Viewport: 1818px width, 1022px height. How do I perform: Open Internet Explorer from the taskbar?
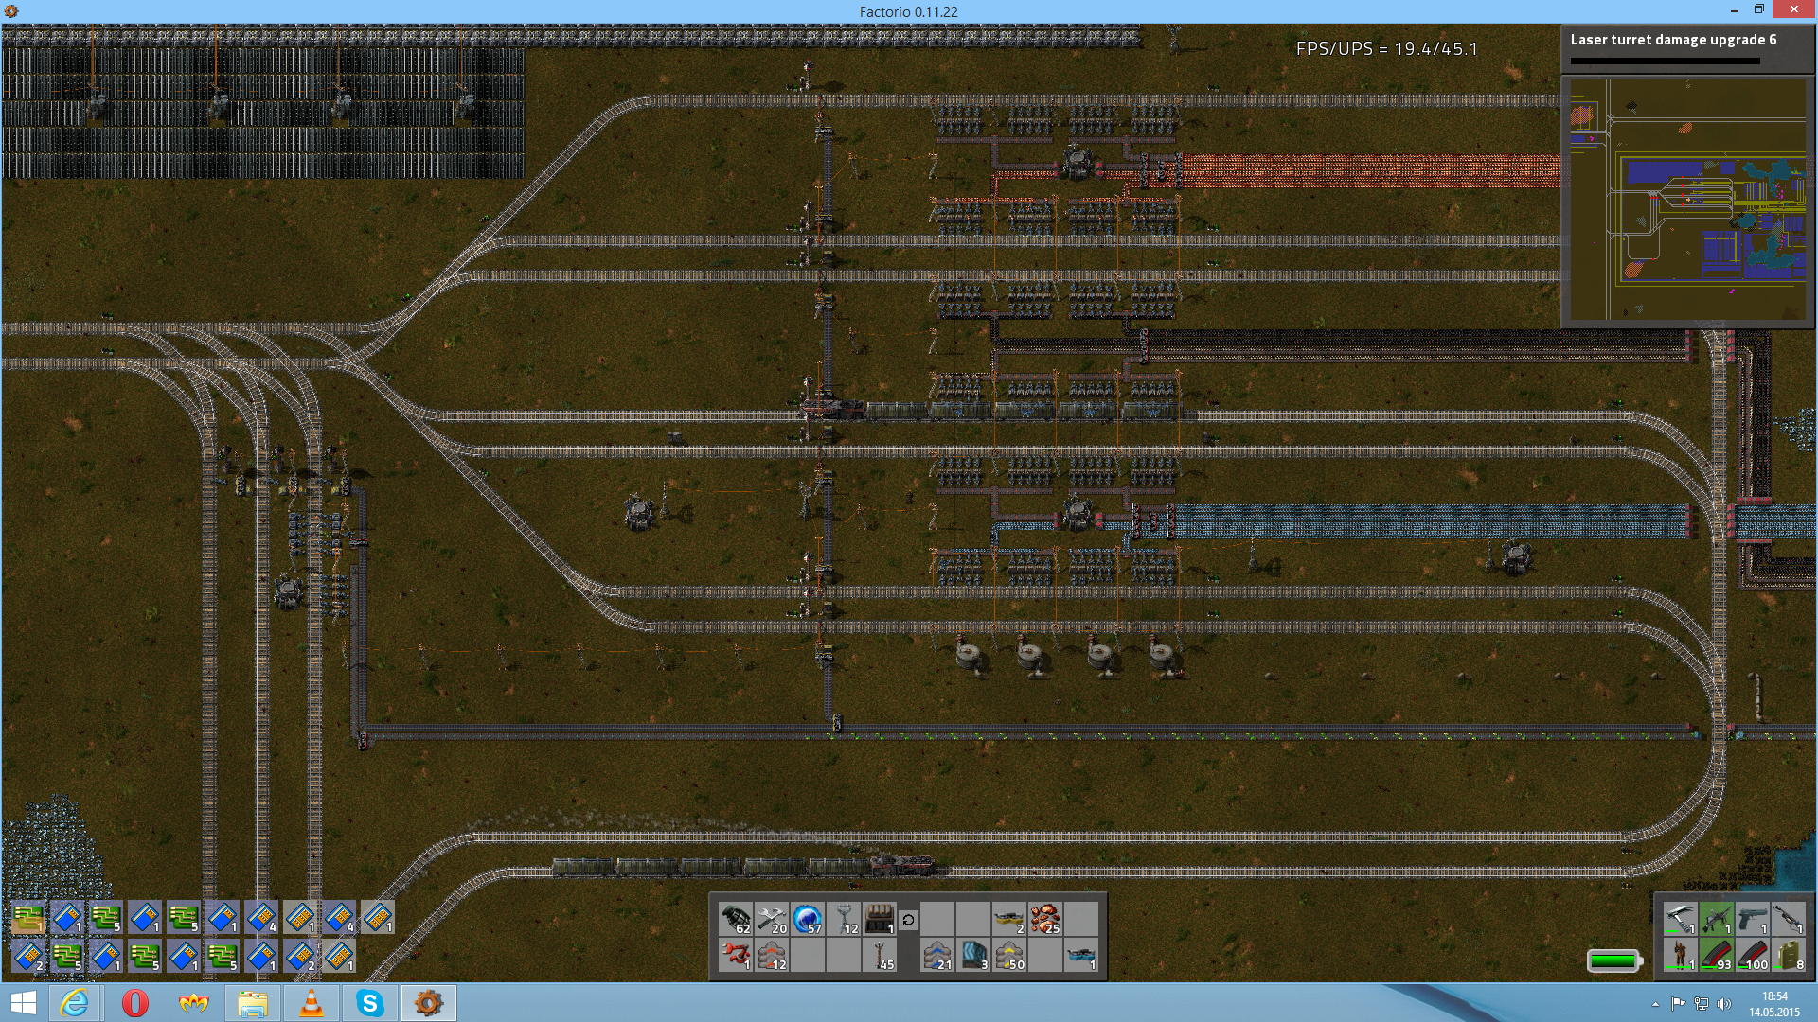click(75, 1003)
